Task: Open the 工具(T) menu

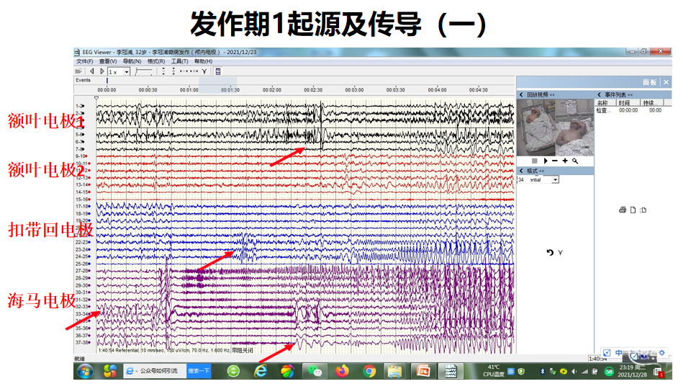Action: 180,61
